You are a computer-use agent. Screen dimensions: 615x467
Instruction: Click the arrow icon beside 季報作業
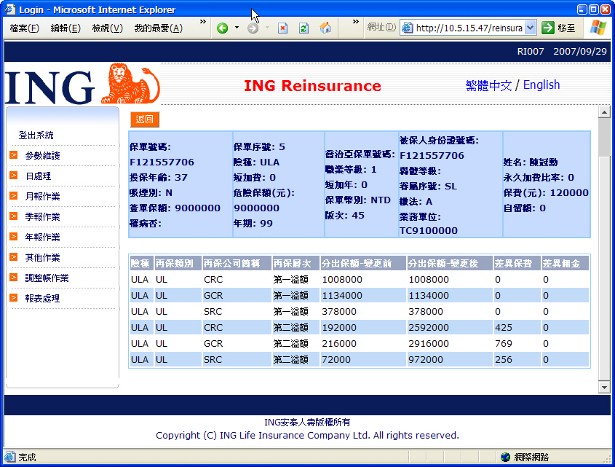(14, 216)
